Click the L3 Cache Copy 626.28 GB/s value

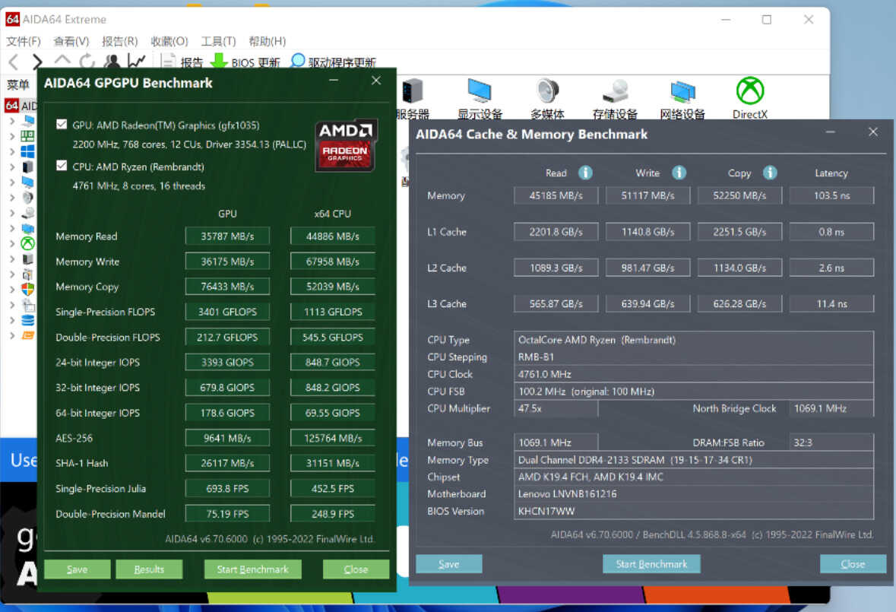coord(739,304)
